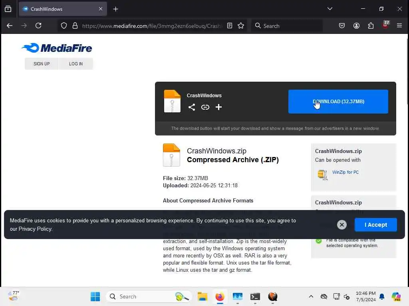Click the notification bell in system tray

click(x=382, y=296)
